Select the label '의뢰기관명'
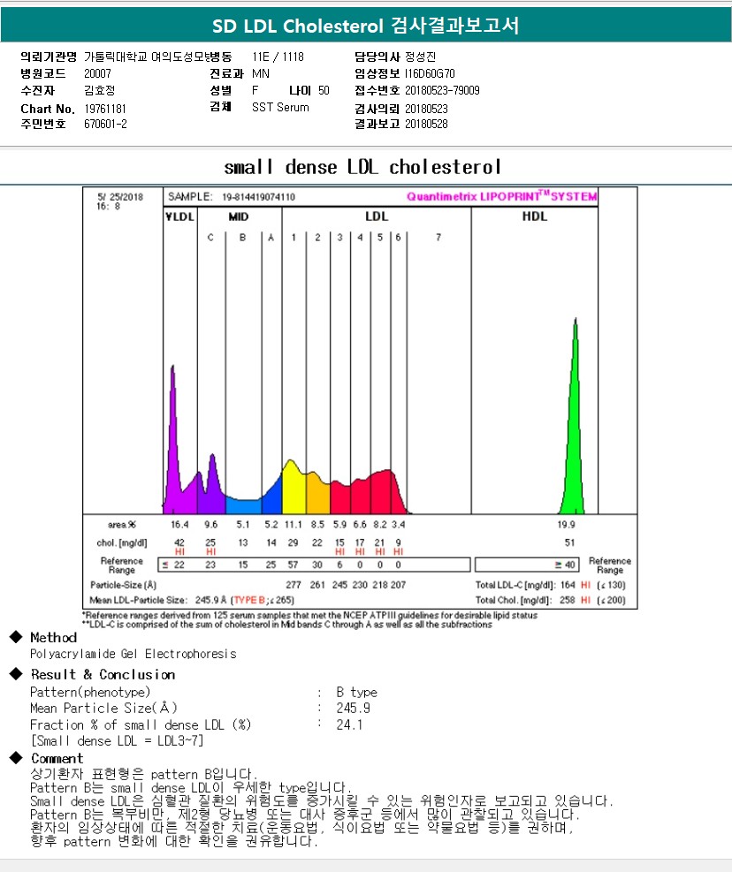732x872 pixels. tap(49, 57)
